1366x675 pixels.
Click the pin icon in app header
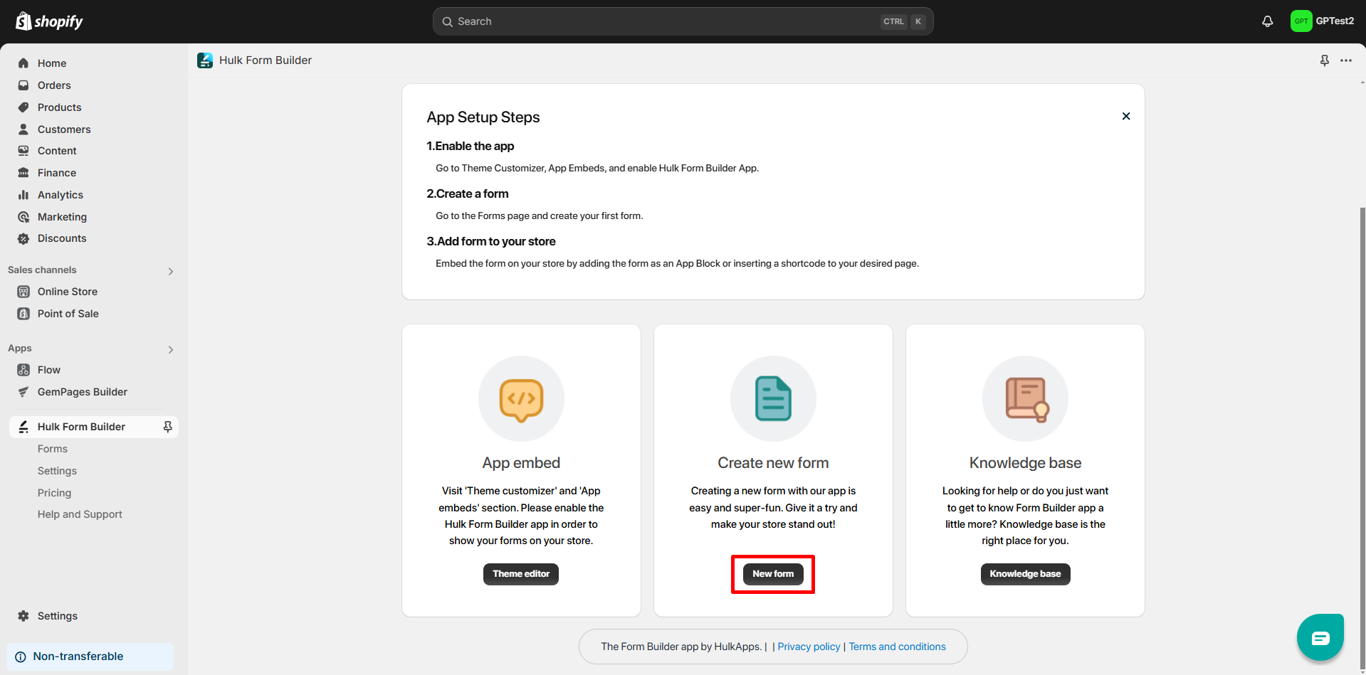pos(1324,60)
